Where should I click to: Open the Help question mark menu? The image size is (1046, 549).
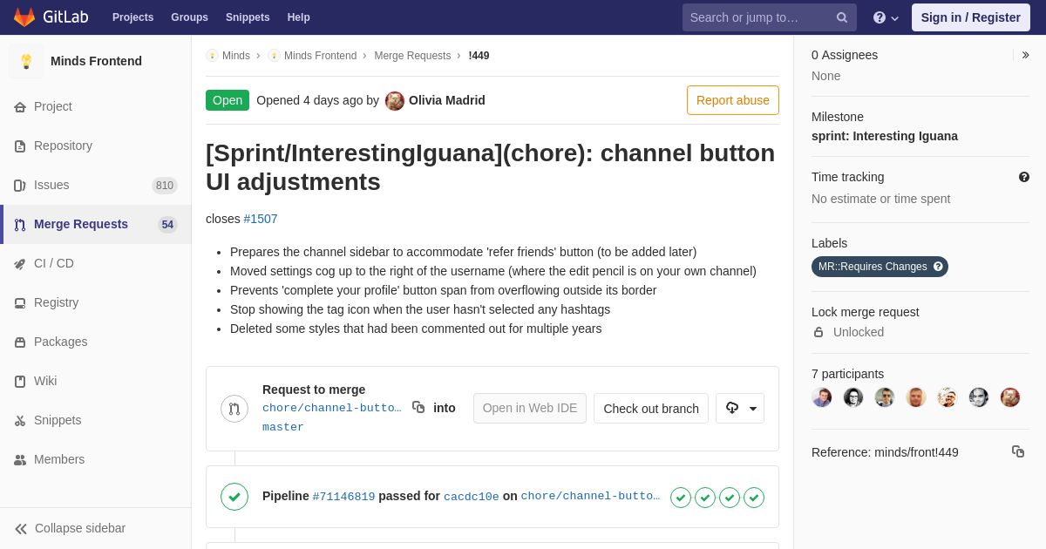[x=886, y=17]
